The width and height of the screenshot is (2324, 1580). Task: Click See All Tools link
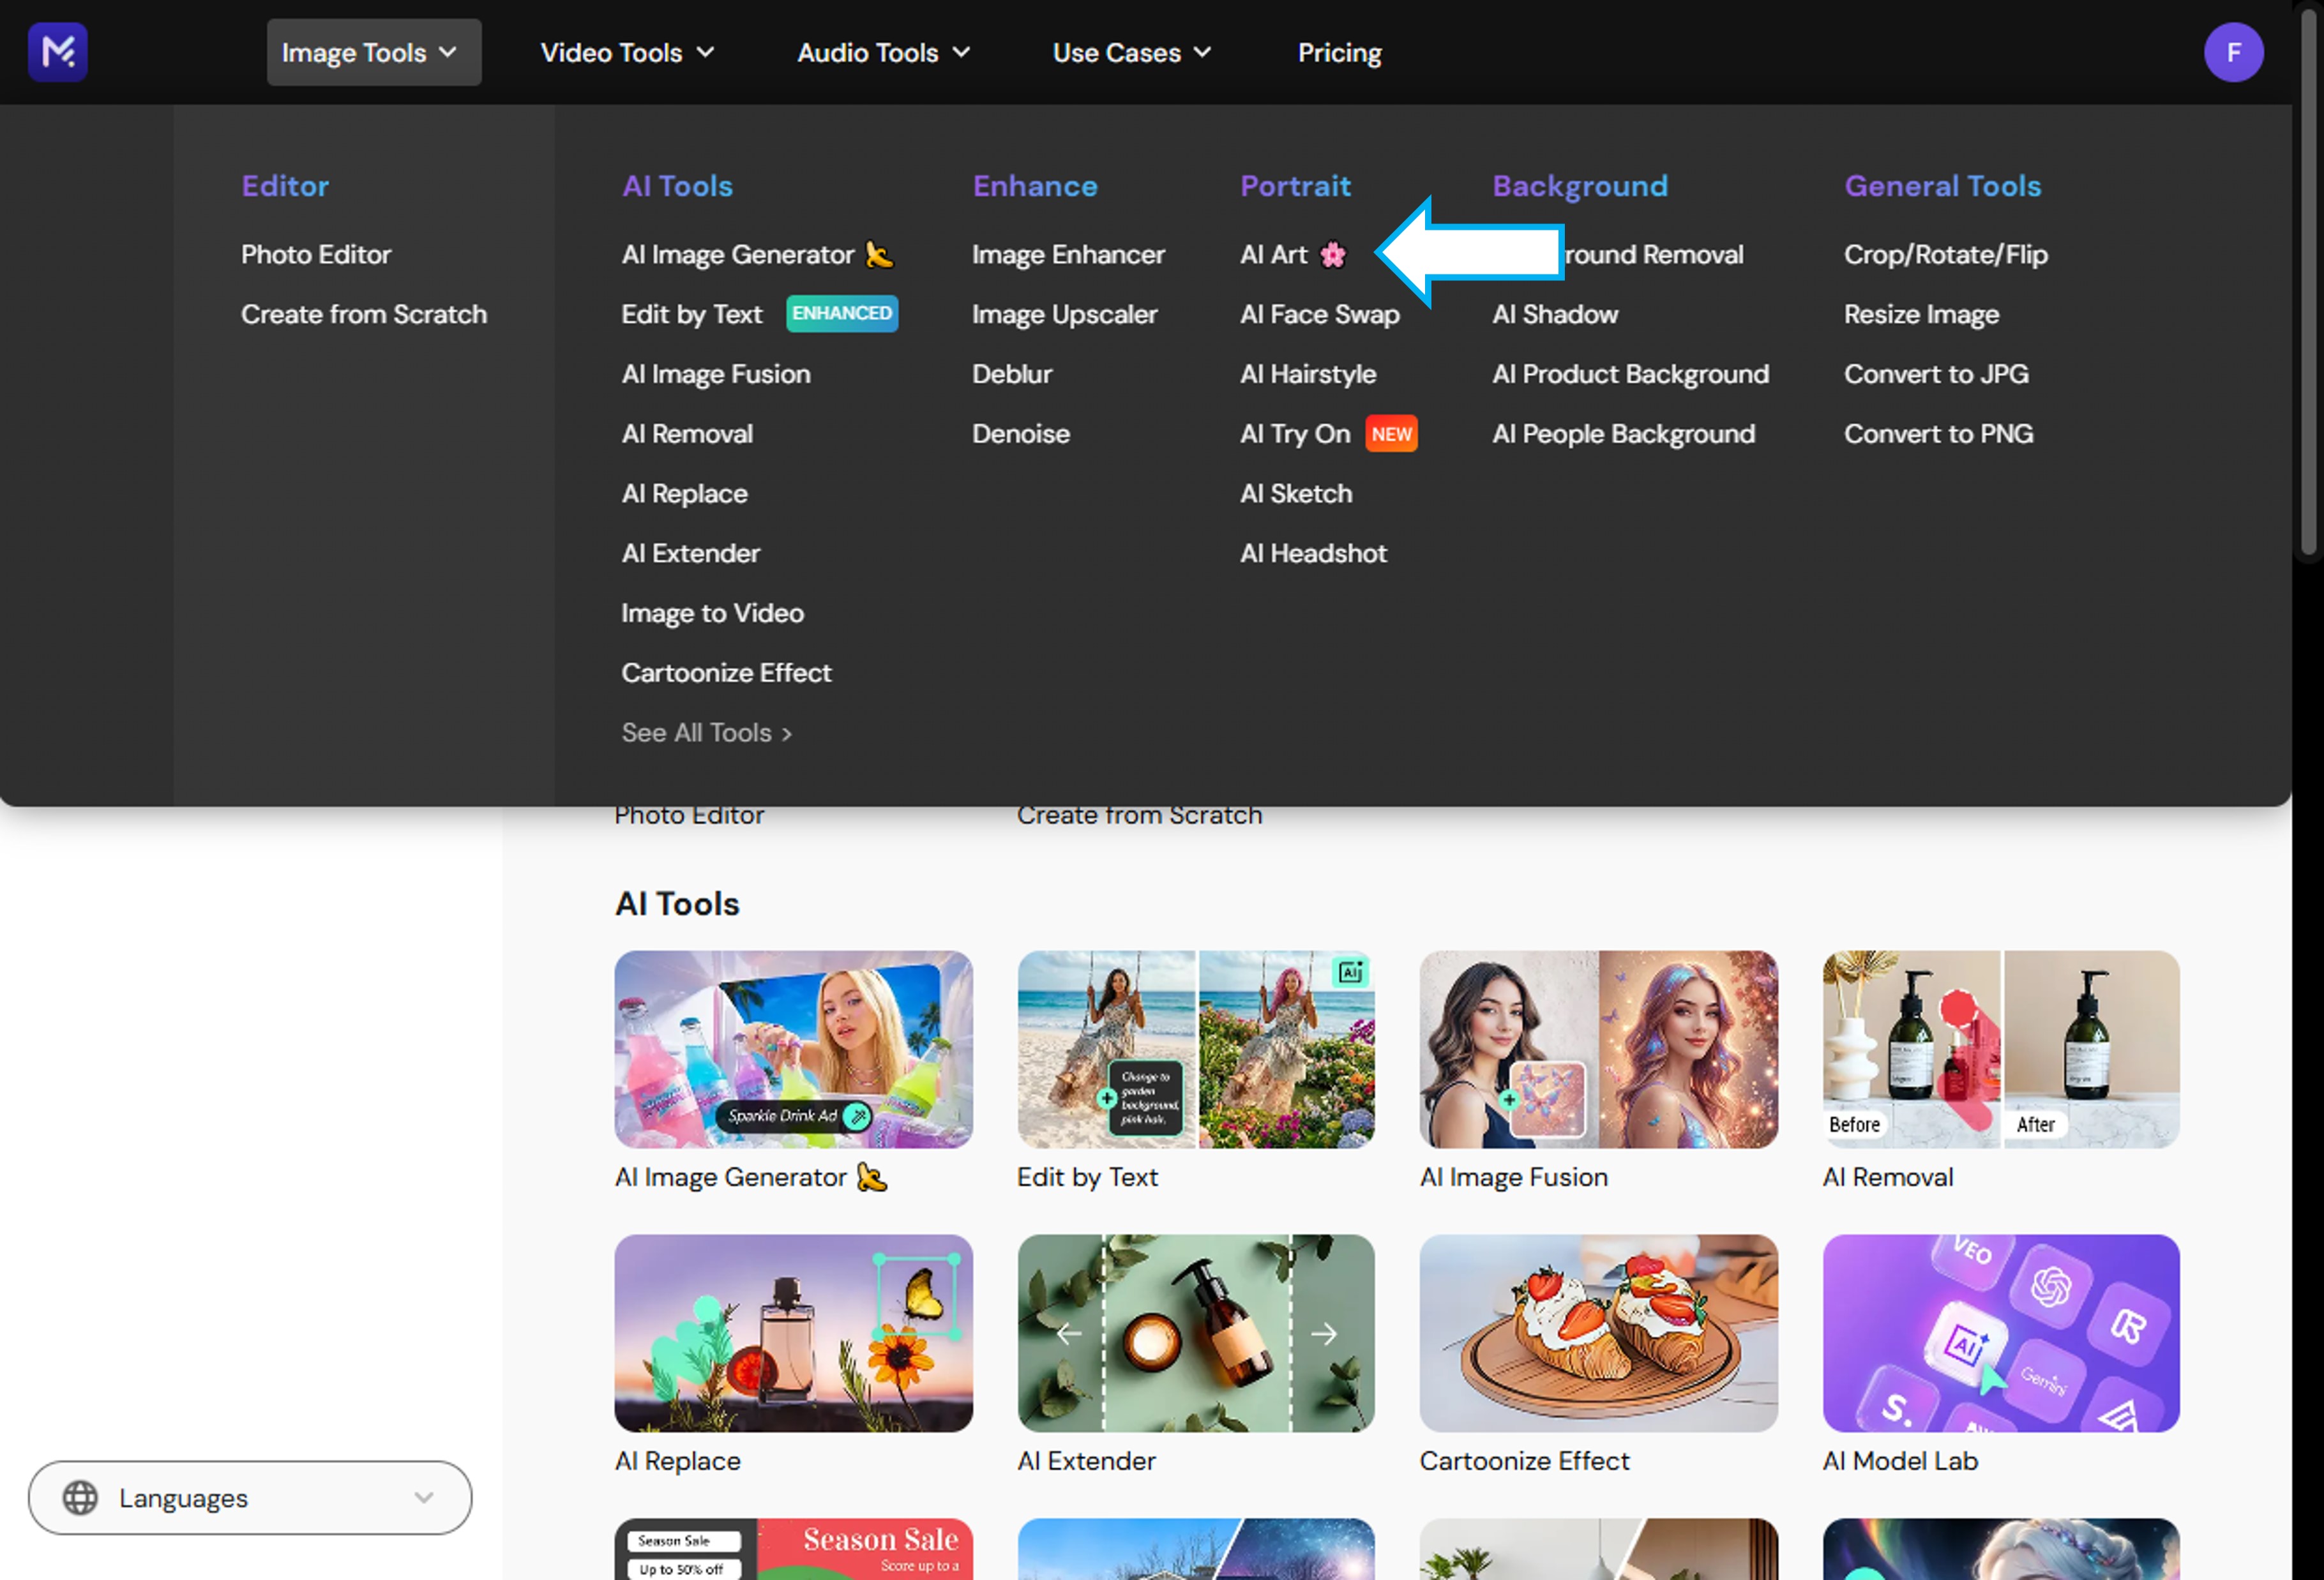(706, 733)
